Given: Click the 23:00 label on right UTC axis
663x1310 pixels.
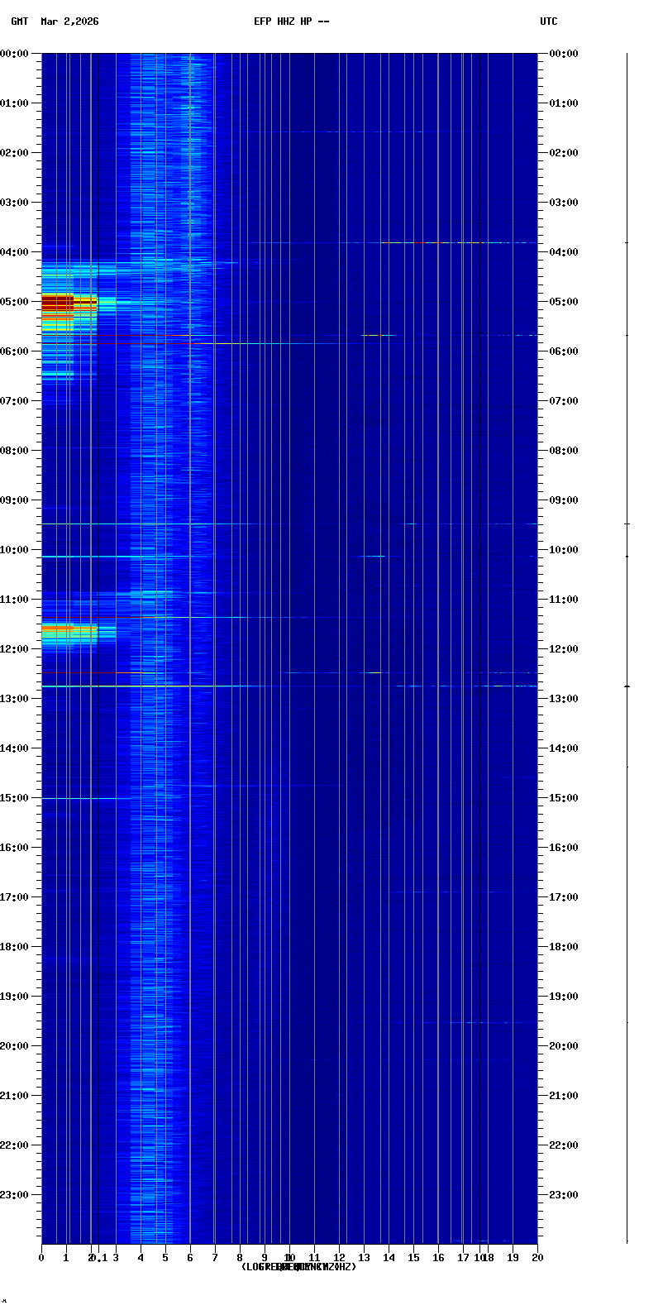Looking at the screenshot, I should click(x=564, y=1195).
